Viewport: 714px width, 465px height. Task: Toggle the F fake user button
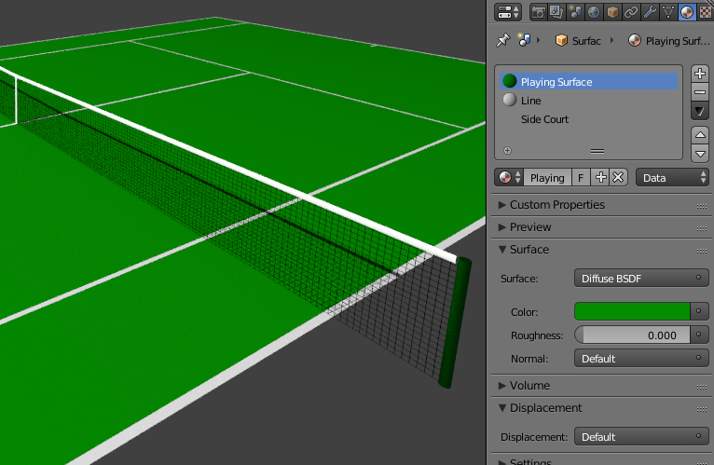tap(581, 178)
